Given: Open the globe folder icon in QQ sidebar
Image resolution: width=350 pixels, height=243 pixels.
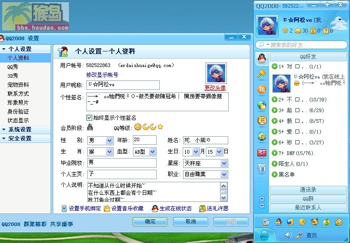Looking at the screenshot, I should [262, 105].
